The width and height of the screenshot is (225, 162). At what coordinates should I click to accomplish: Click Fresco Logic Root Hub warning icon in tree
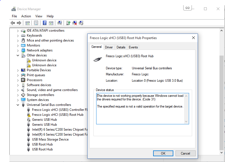[29, 115]
